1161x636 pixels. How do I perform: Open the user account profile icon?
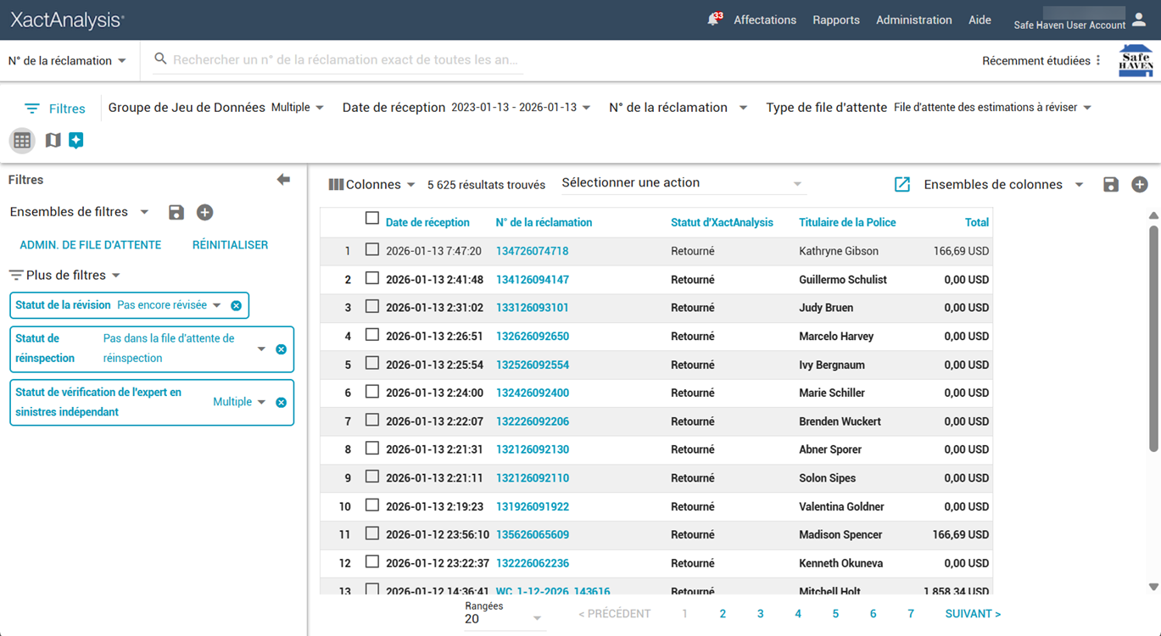point(1139,19)
